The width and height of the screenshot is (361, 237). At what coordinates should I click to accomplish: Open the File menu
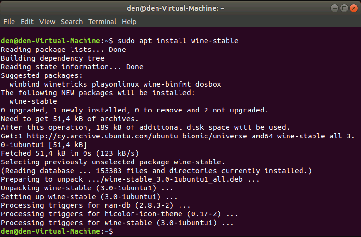tap(9, 22)
